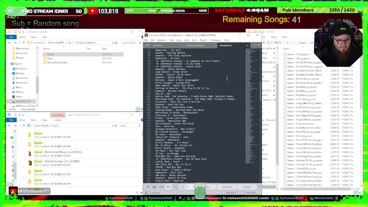Viewport: 368px width, 207px height.
Task: Select Queen - Bohemian Rhapsody (DONE) result
Action: pyautogui.click(x=58, y=152)
